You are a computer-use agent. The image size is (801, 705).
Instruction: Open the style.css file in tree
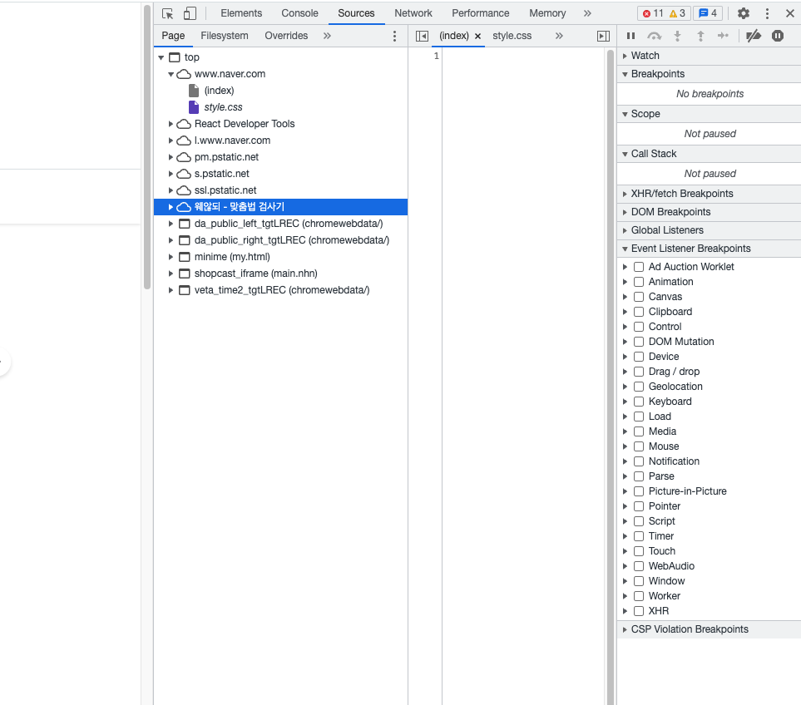[x=223, y=107]
